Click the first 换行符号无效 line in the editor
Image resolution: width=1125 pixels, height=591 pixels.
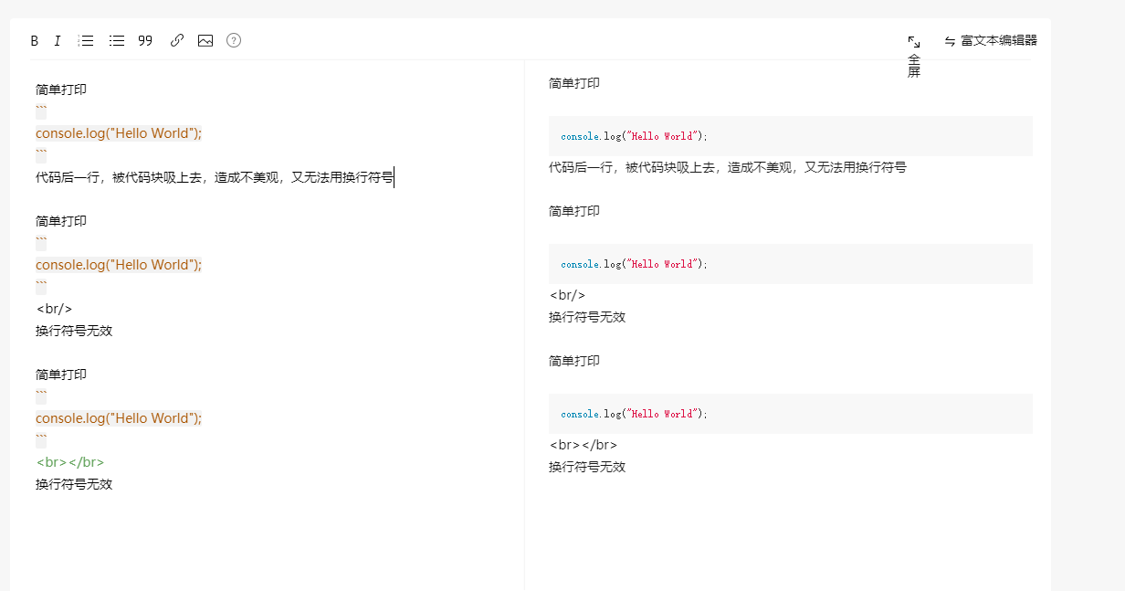pyautogui.click(x=74, y=331)
